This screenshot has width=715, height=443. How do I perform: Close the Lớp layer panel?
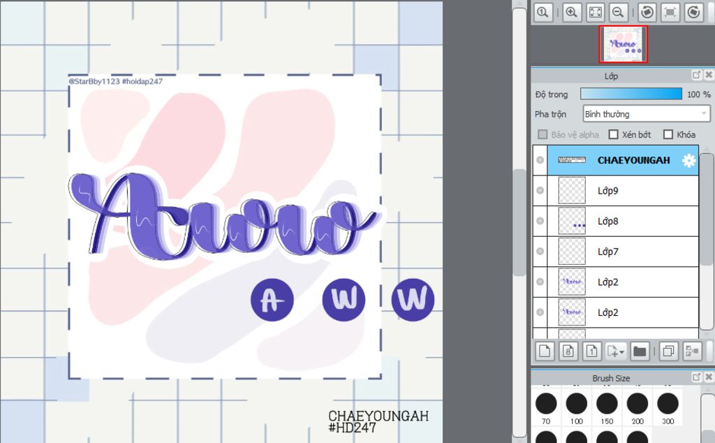point(709,75)
